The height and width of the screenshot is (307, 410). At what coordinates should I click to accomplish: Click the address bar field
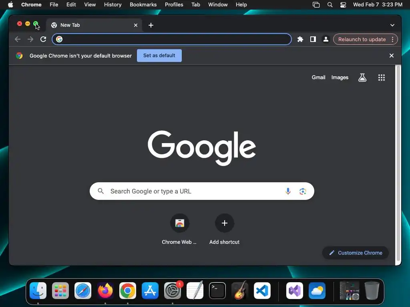click(x=172, y=40)
